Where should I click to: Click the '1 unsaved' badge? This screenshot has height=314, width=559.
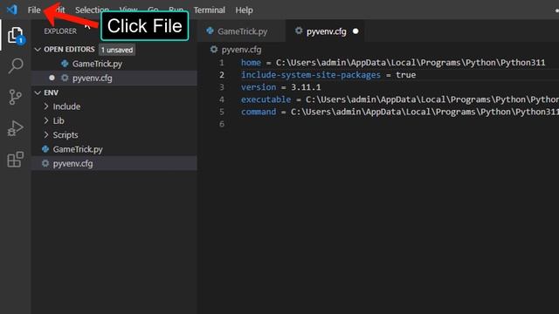point(117,50)
